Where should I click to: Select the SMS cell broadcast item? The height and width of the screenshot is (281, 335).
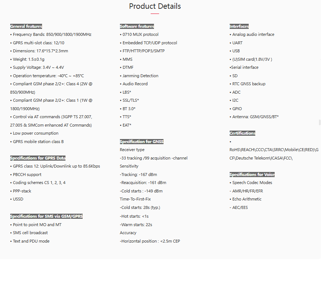(x=29, y=233)
